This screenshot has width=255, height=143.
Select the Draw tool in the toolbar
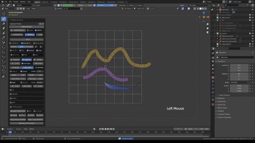click(x=4, y=19)
